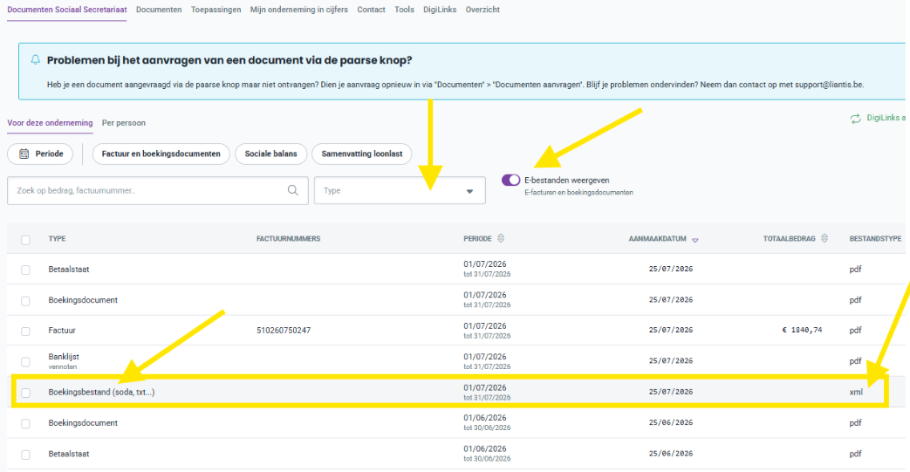
Task: Open the DigiLinks menu
Action: [440, 10]
